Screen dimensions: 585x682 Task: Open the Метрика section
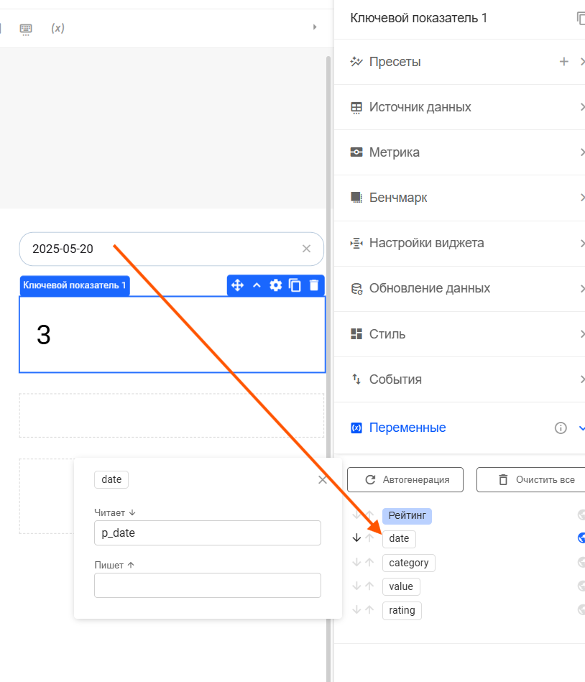460,152
